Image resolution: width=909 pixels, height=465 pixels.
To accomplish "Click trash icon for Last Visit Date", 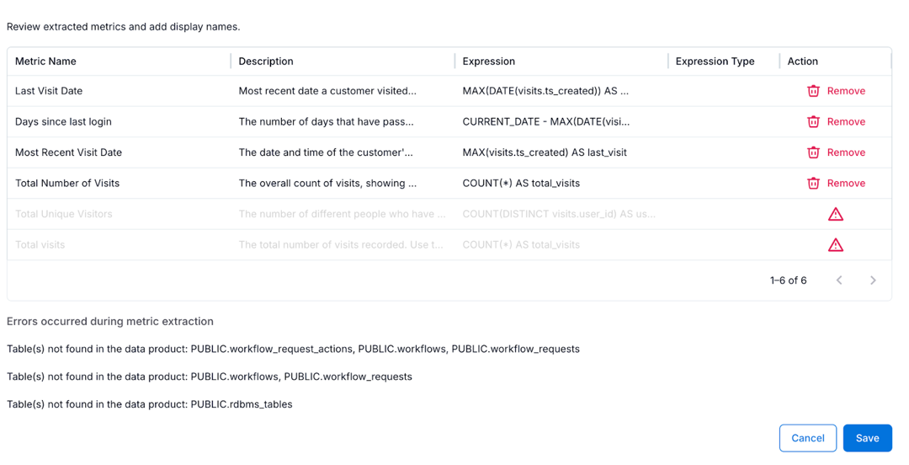I will [x=813, y=91].
